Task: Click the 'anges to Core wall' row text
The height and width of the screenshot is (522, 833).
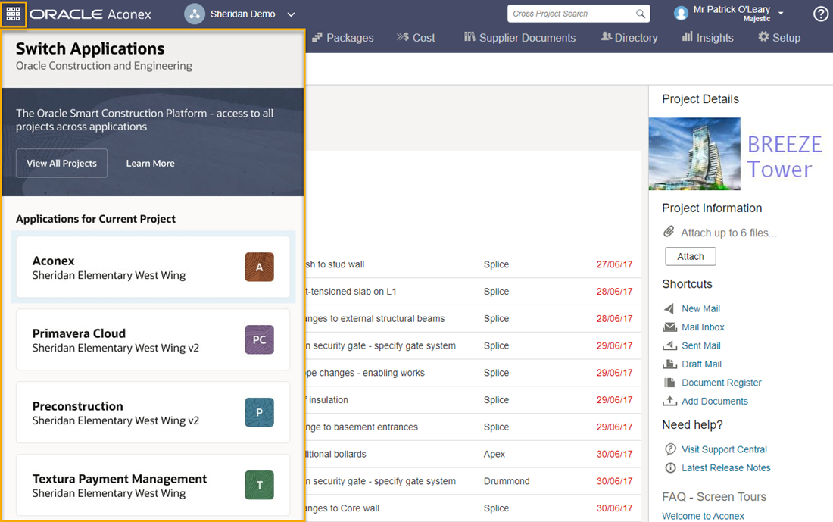Action: [342, 508]
